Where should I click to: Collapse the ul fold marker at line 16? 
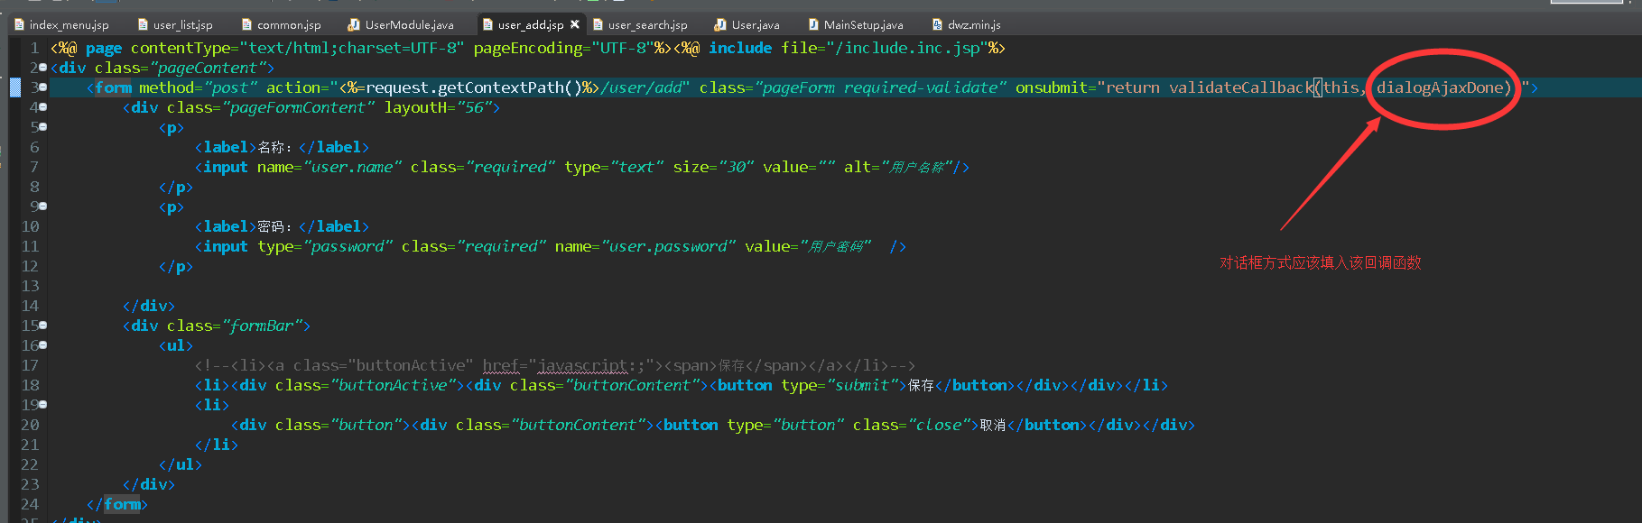pos(43,345)
